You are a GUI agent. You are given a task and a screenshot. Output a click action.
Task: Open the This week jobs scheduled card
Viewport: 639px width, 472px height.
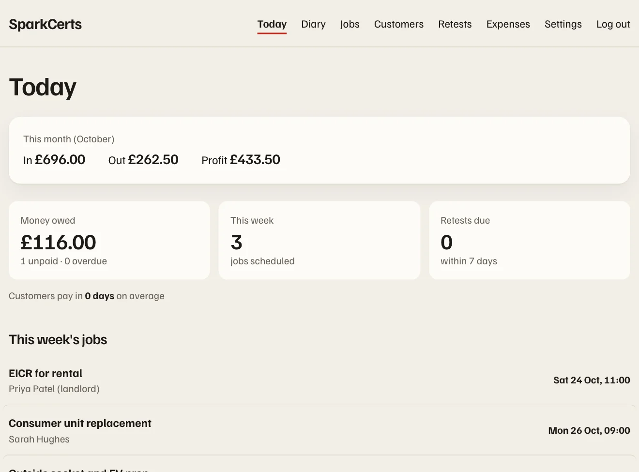click(319, 240)
